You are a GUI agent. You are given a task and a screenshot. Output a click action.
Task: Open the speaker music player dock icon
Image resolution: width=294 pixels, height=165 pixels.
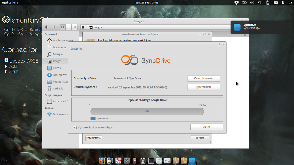coord(127,161)
